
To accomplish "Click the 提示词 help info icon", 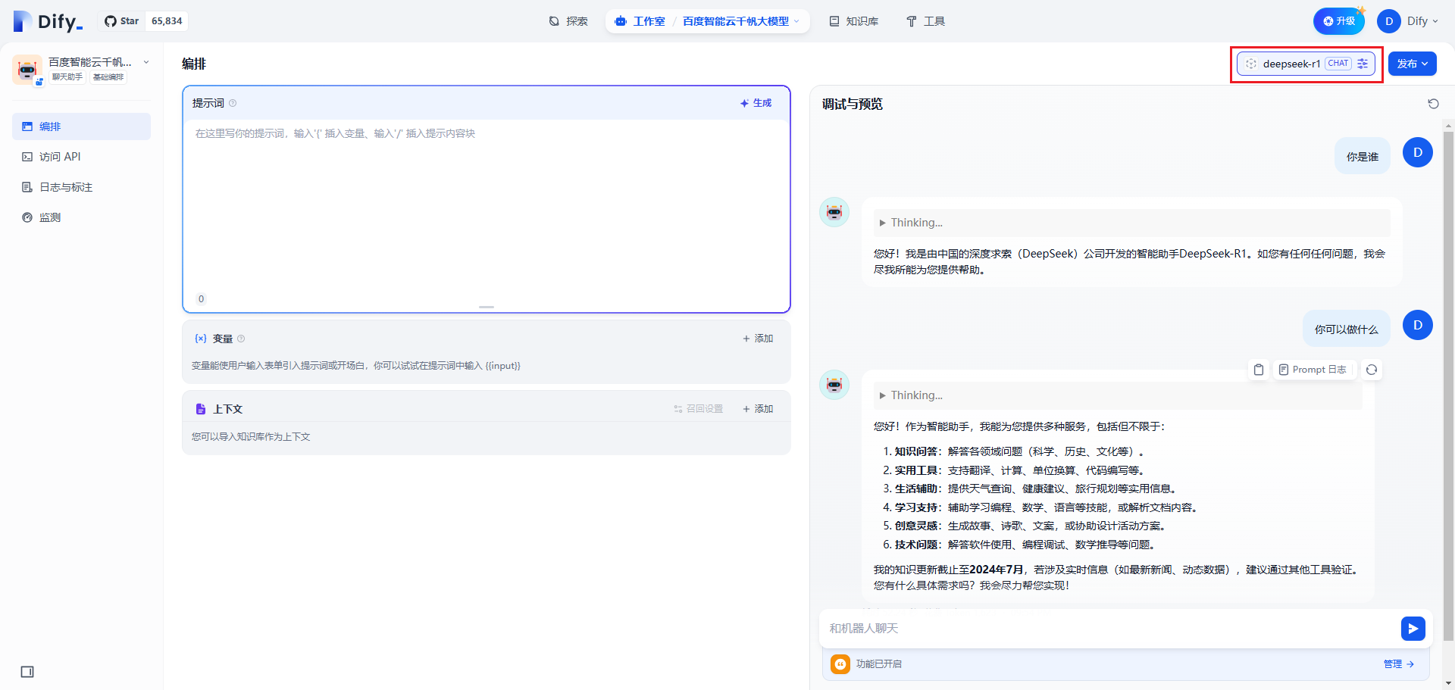I will coord(233,103).
